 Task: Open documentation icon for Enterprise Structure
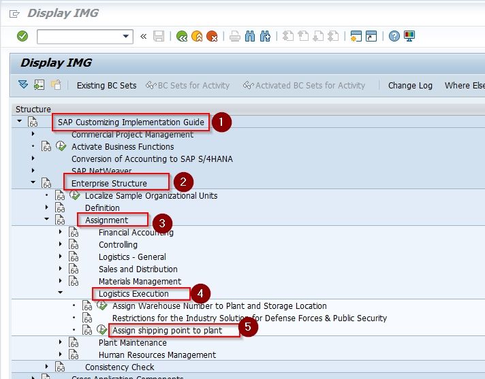pos(46,183)
